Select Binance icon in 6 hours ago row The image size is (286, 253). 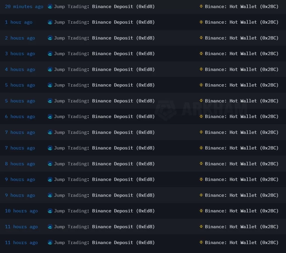201,117
